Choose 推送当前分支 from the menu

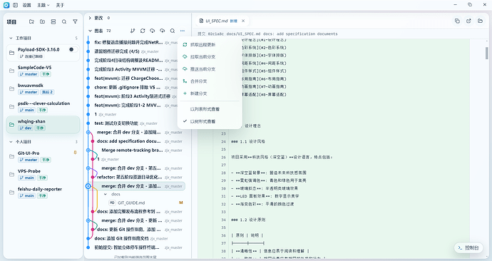pyautogui.click(x=210, y=69)
